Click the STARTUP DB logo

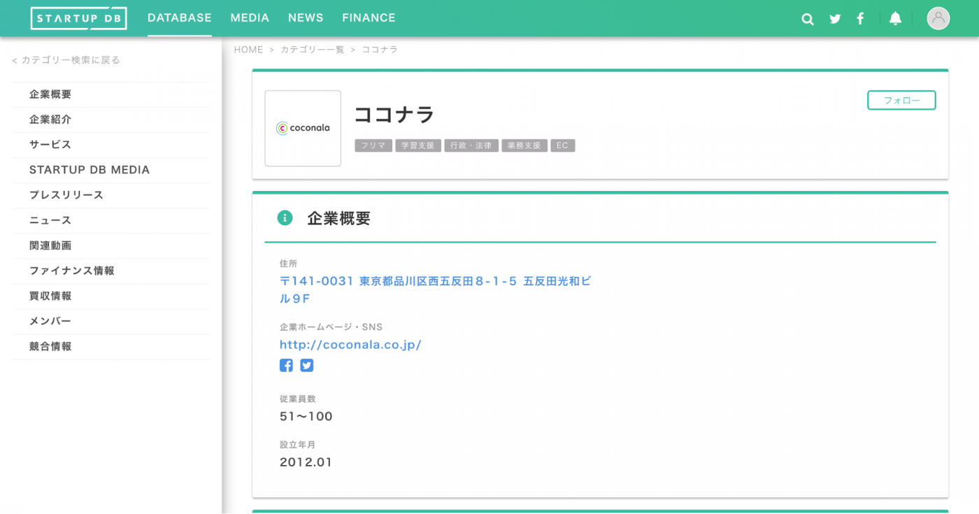pyautogui.click(x=78, y=18)
